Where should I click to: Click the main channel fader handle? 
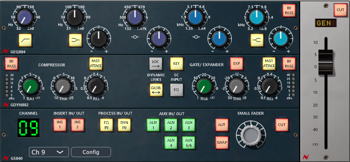click(326, 62)
